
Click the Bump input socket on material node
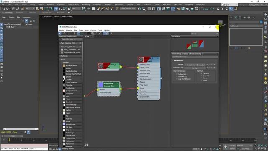tap(138, 88)
